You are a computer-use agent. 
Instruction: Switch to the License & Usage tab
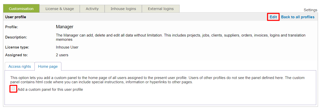click(x=60, y=9)
